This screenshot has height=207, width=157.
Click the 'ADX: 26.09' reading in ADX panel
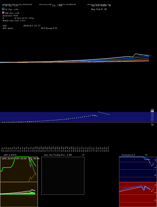8,158
